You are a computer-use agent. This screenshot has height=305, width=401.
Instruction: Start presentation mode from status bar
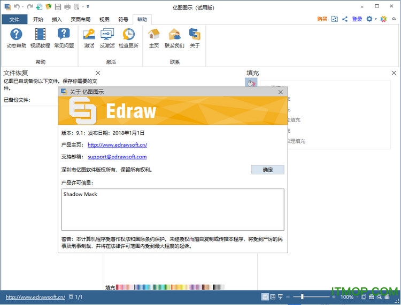[281, 296]
